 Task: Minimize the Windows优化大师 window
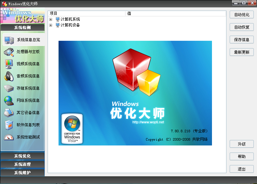[236, 3]
